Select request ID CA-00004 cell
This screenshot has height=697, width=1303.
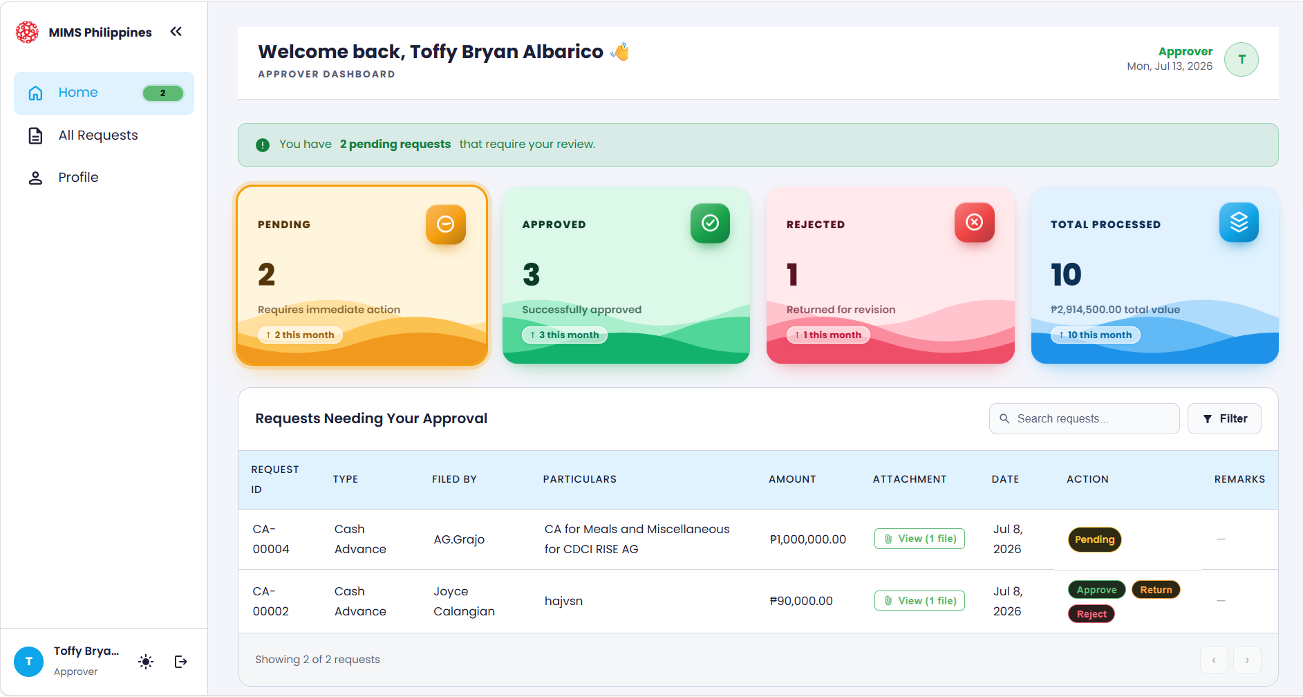[271, 540]
